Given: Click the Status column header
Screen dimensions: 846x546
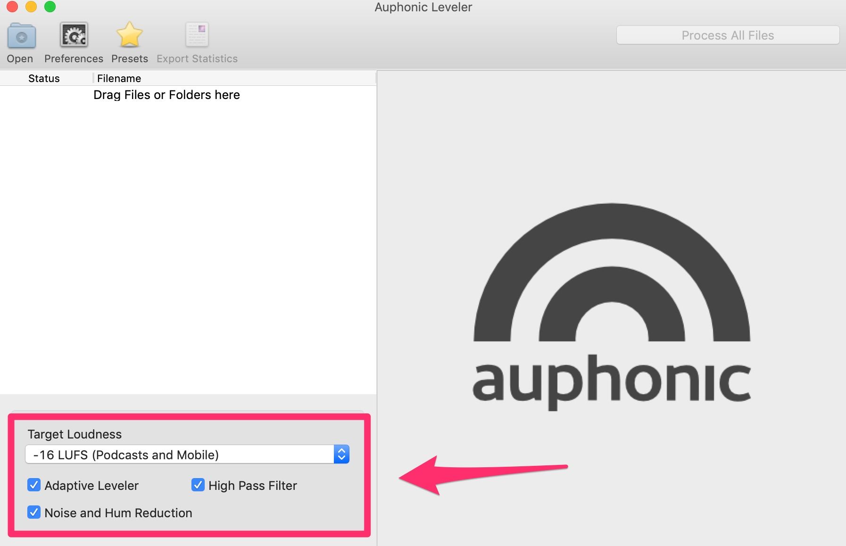Looking at the screenshot, I should click(44, 78).
